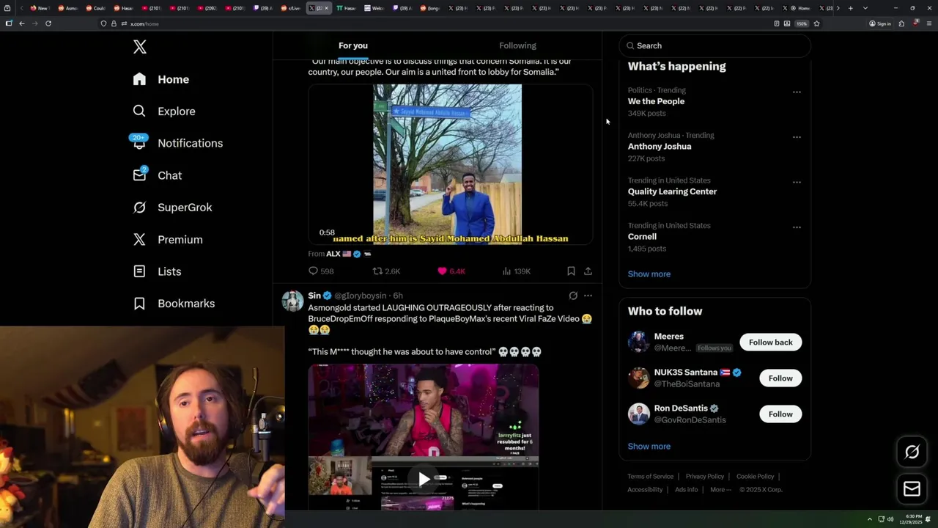Click the SuperGrok sidebar icon

139,208
